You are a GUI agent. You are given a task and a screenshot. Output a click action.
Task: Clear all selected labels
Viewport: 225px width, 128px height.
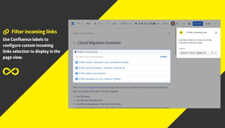212,53
